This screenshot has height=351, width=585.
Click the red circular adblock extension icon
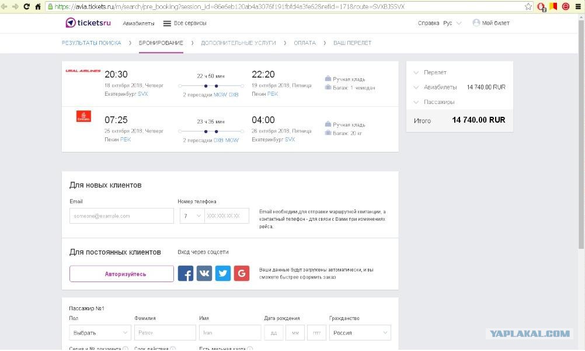(x=566, y=6)
